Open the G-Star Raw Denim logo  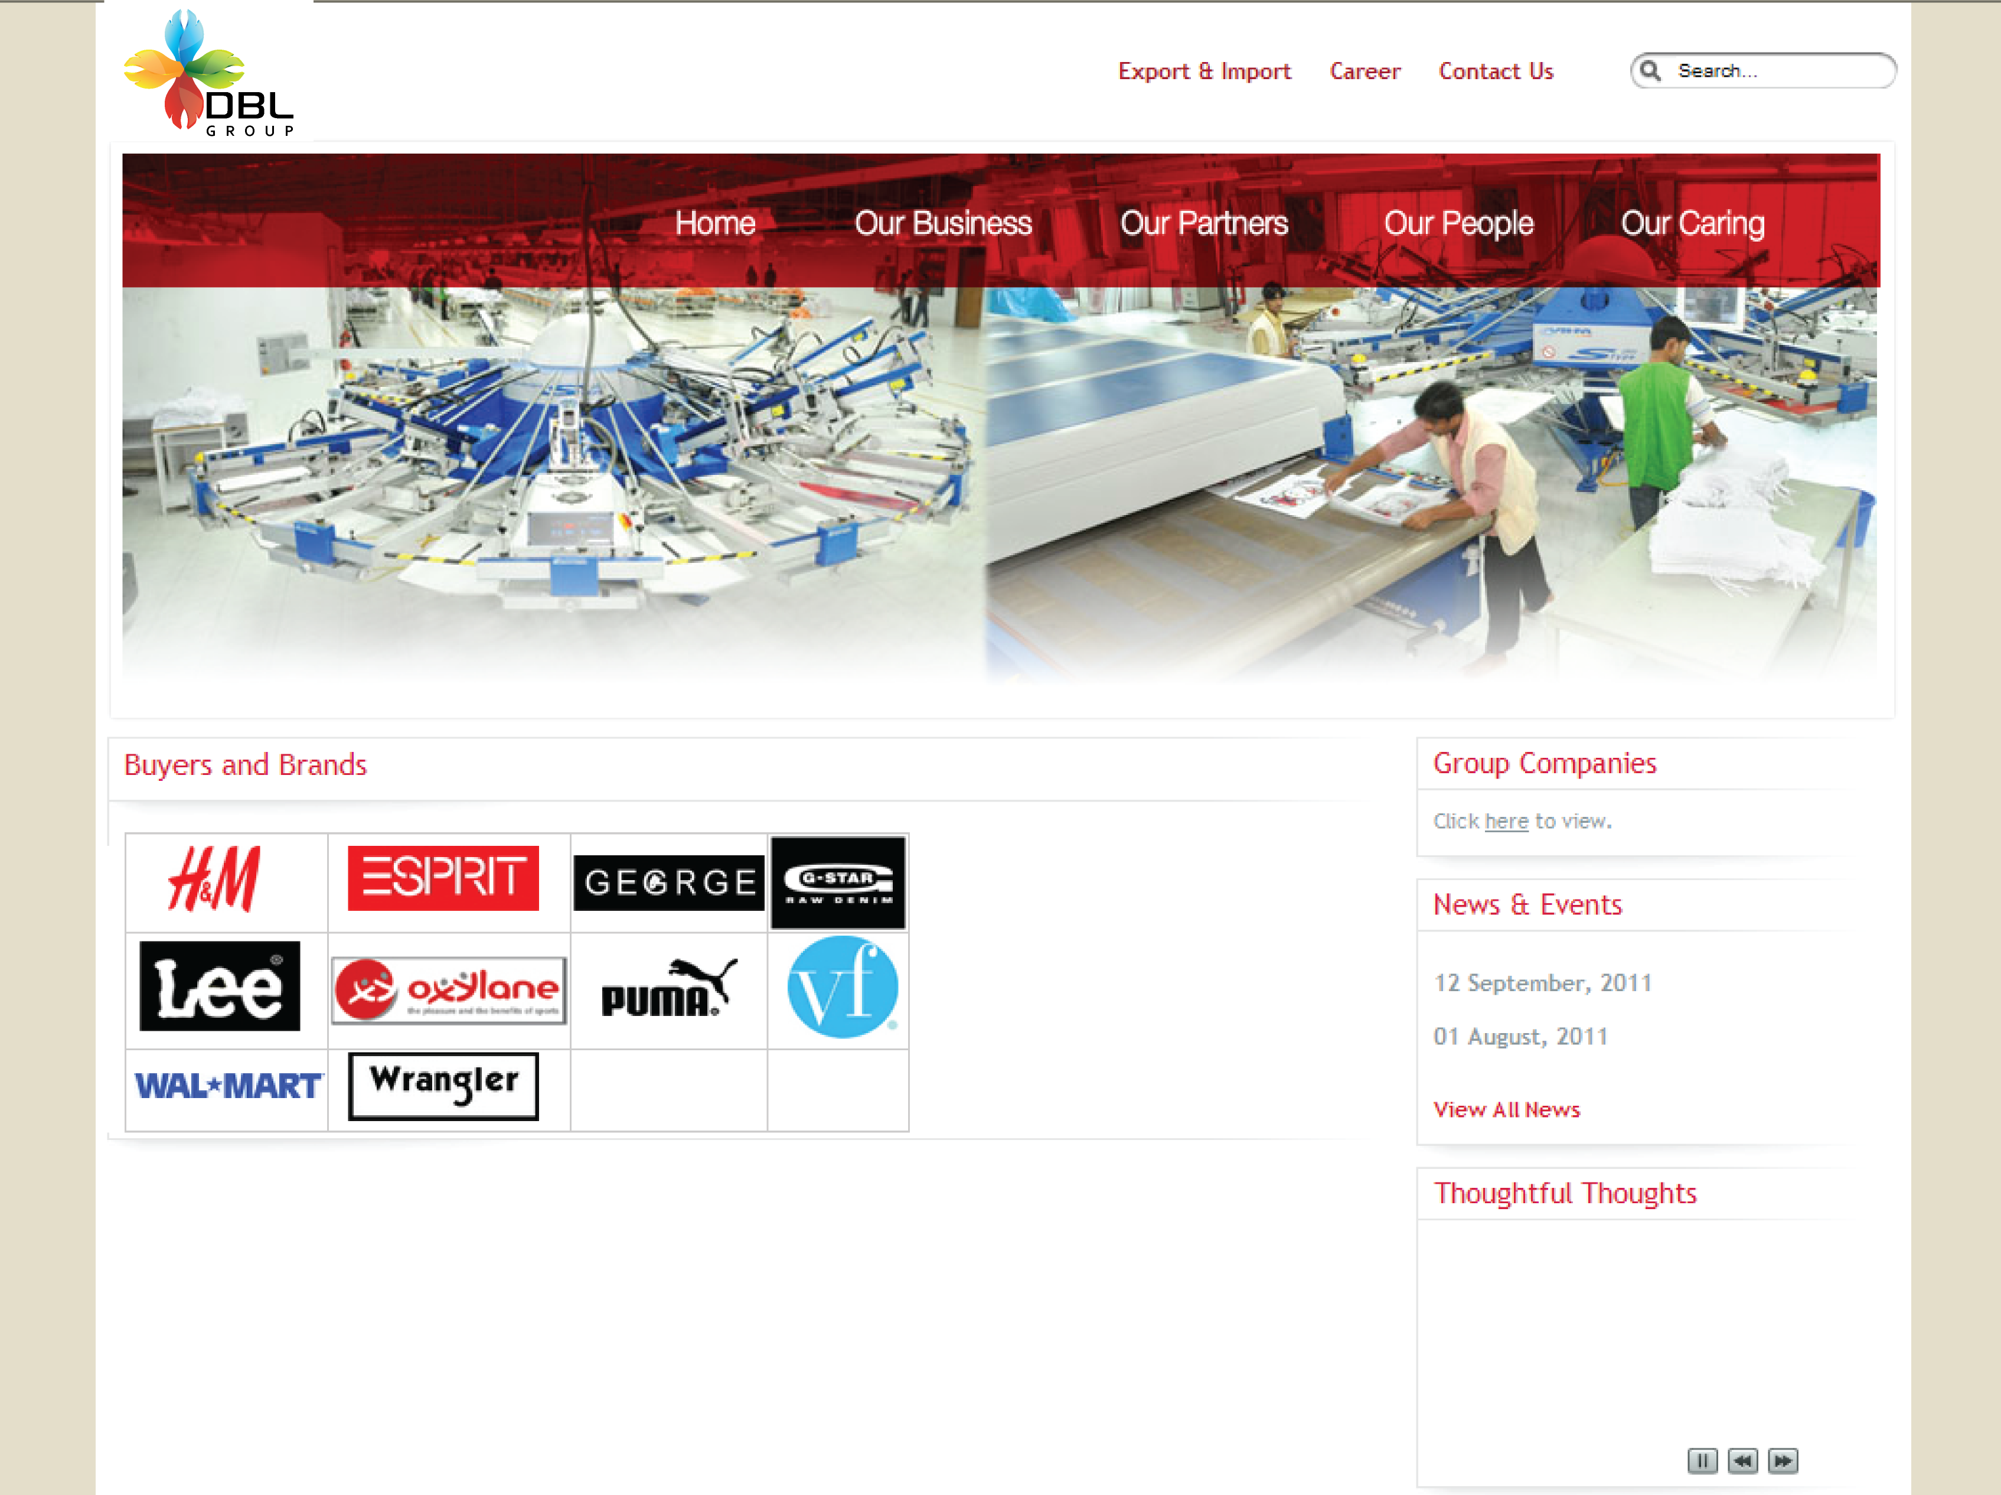(838, 882)
